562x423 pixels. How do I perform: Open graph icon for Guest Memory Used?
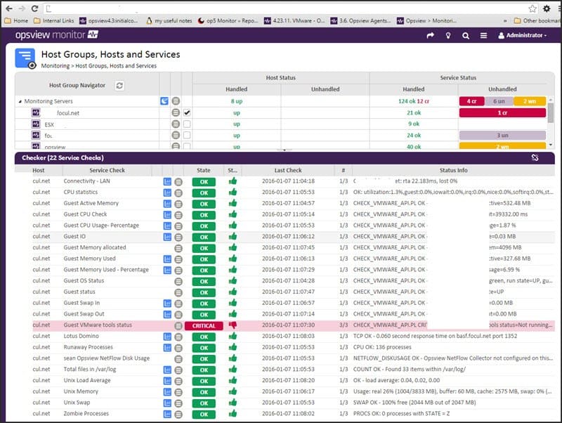(167, 259)
